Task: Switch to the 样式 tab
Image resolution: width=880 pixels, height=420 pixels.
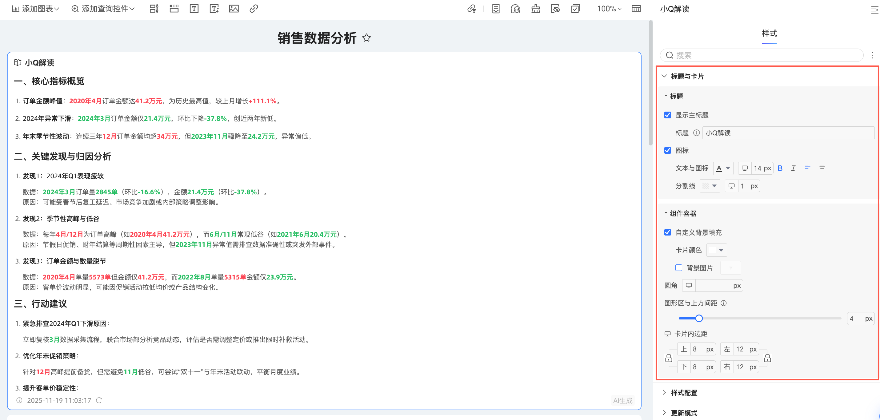Action: tap(769, 34)
